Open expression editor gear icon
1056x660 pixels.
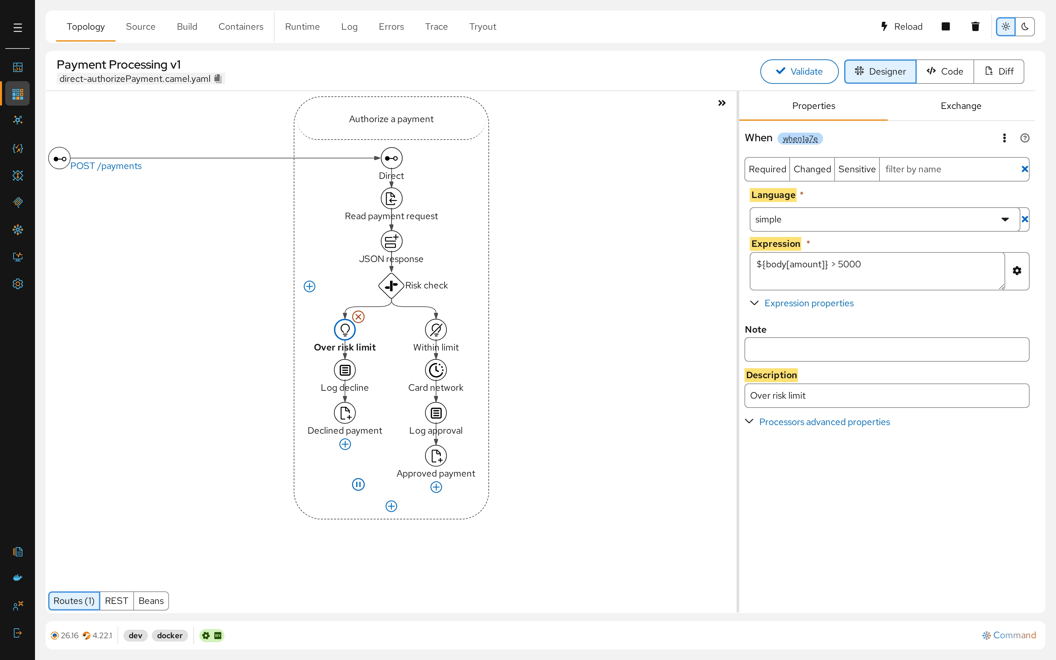(x=1017, y=271)
